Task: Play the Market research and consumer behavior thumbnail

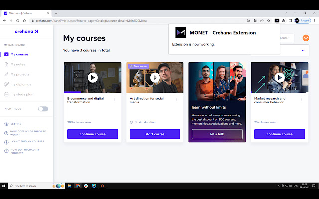Action: coord(279,78)
